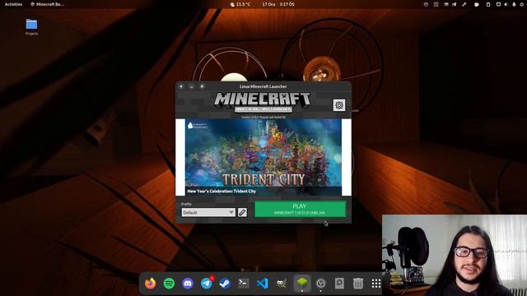The height and width of the screenshot is (296, 527).
Task: Open the Trash from the dock
Action: pyautogui.click(x=358, y=283)
